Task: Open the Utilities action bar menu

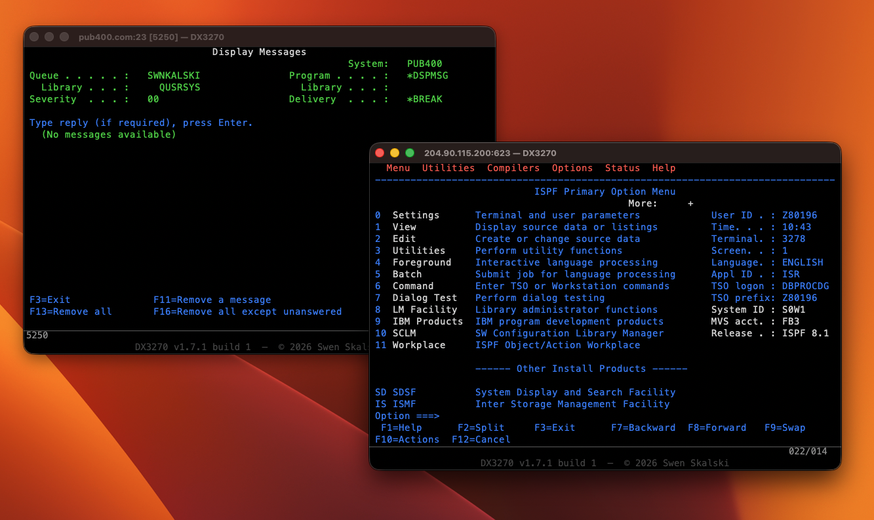Action: 448,168
